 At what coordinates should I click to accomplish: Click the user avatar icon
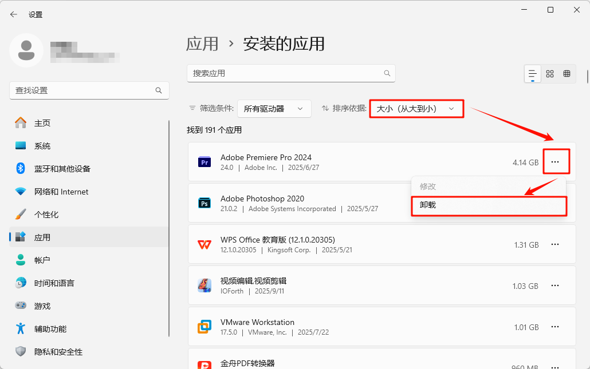coord(26,50)
